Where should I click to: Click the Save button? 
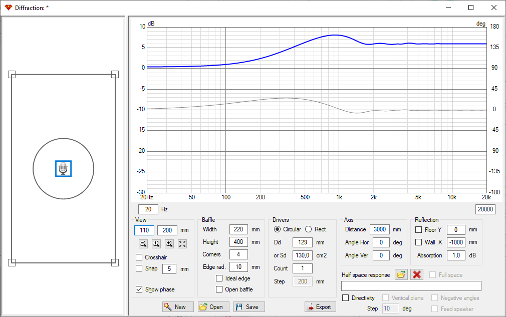point(249,306)
